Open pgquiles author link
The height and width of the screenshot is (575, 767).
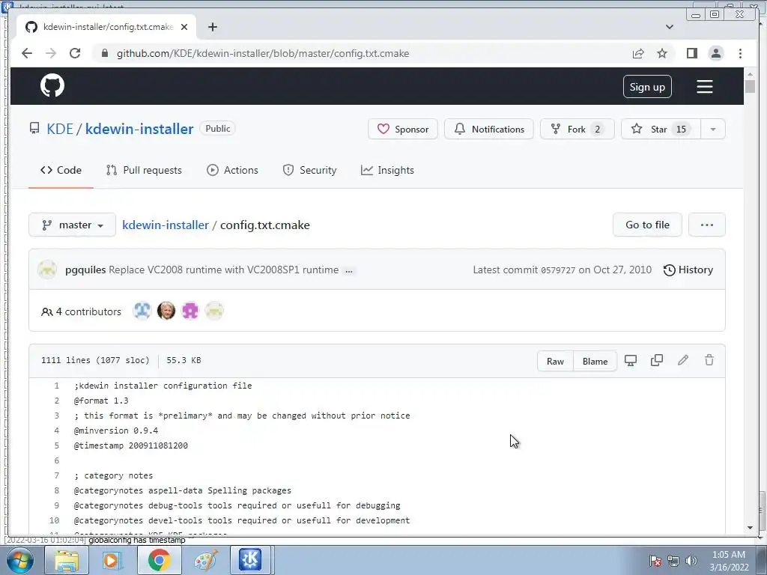click(85, 270)
